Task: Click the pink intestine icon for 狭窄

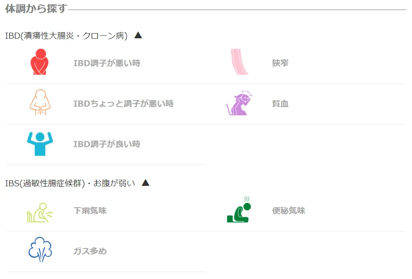Action: pyautogui.click(x=239, y=62)
